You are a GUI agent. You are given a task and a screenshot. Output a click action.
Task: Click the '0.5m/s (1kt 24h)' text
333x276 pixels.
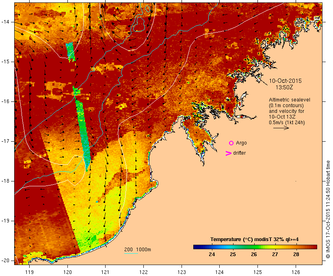pos(287,123)
